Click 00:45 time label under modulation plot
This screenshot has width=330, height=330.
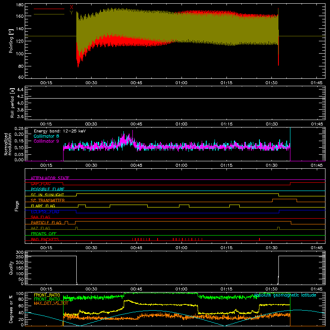tap(137, 165)
